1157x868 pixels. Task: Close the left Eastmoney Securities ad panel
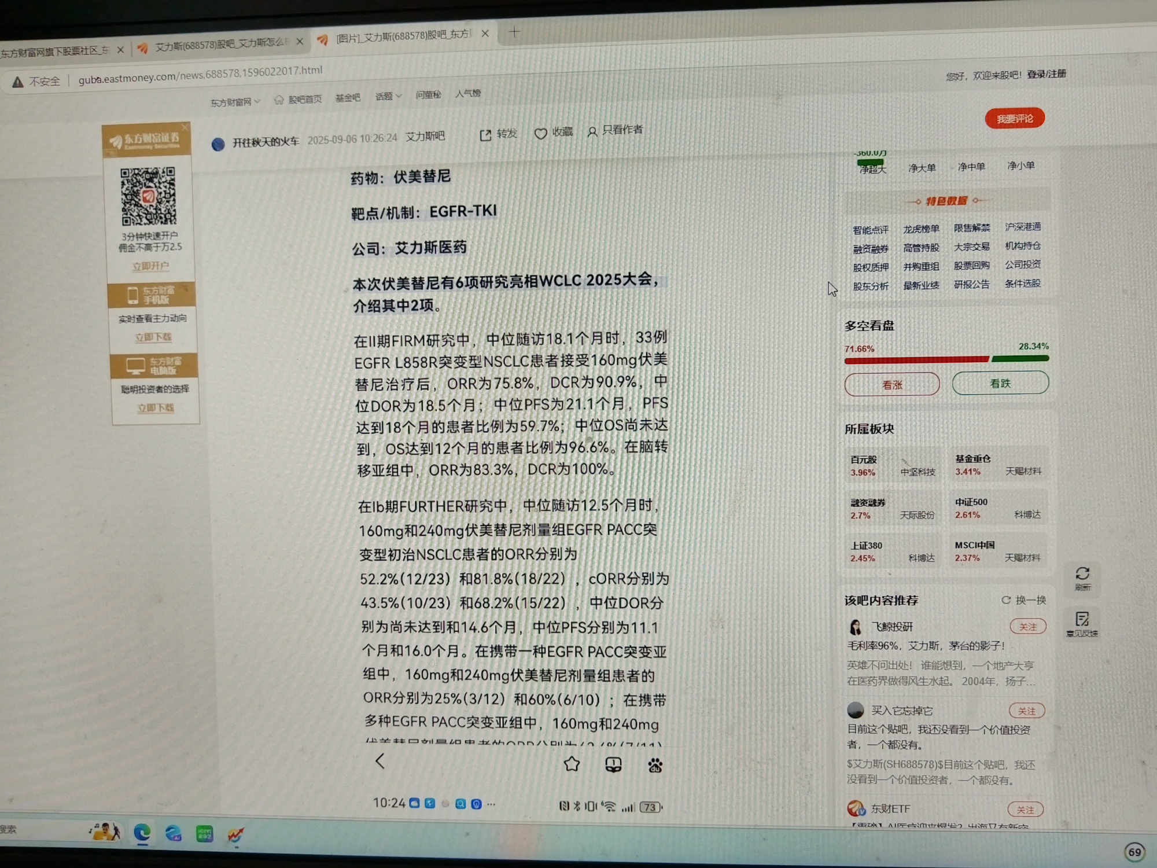pos(185,127)
